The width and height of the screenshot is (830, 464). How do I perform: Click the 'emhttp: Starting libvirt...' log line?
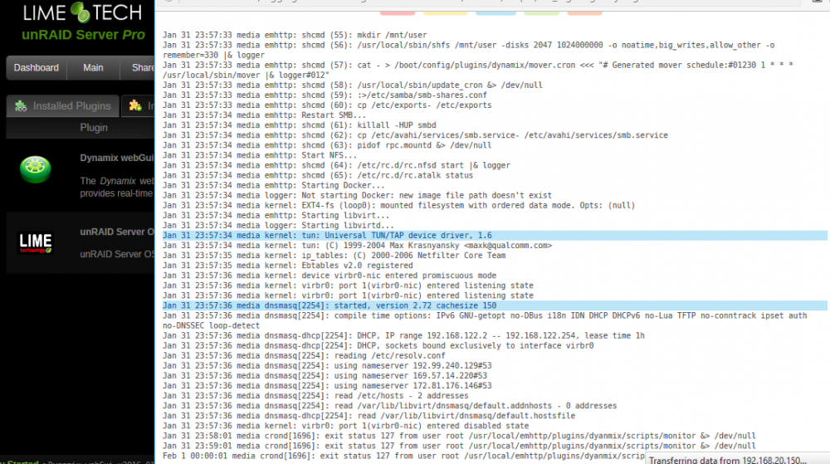pyautogui.click(x=276, y=216)
